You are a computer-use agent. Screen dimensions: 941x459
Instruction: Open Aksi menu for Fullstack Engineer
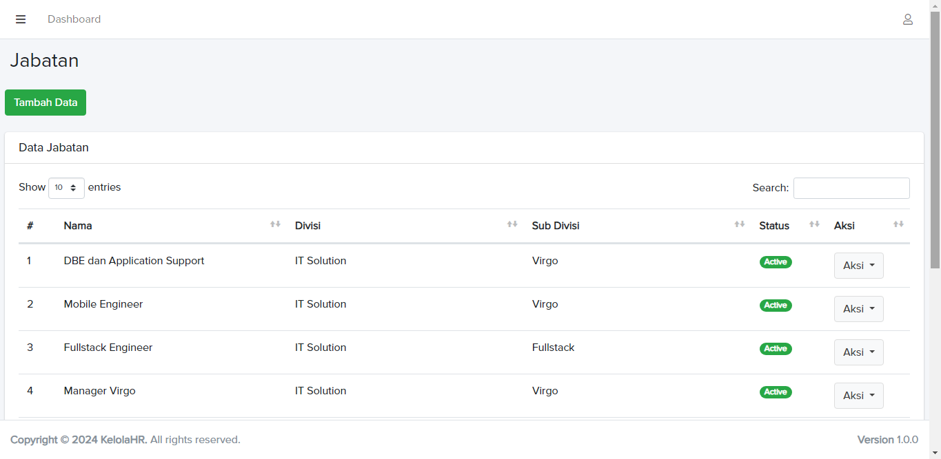858,352
